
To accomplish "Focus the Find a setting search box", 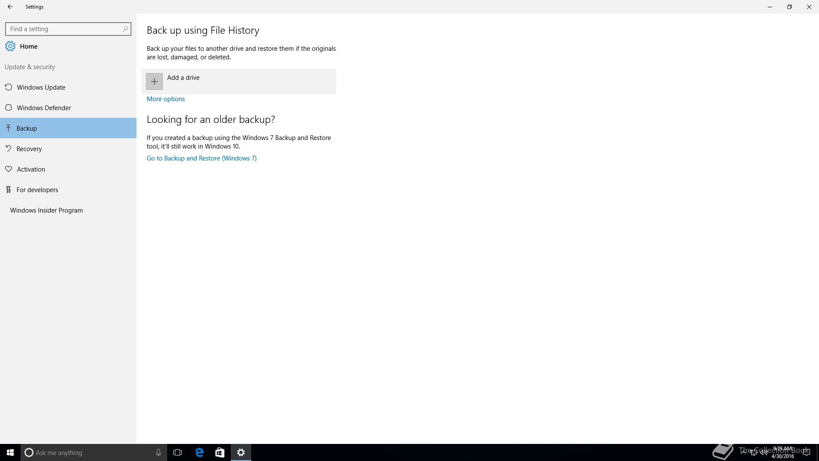I will [68, 29].
